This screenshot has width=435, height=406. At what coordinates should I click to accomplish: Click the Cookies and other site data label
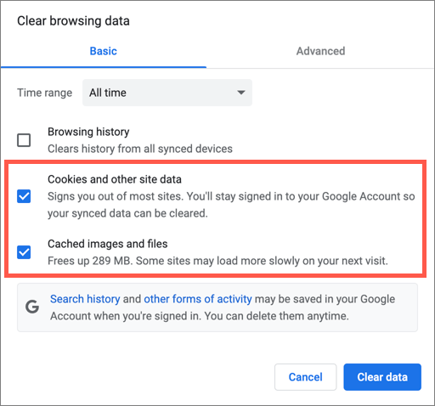tap(115, 179)
